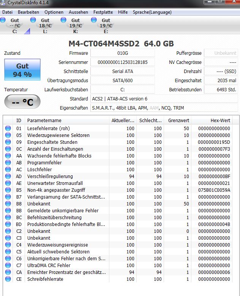Click status icon for Aktuell schwebende Sektoren
Image resolution: width=240 pixels, height=296 pixels.
click(8, 251)
